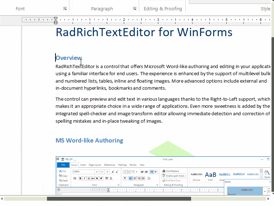
Task: Click the horizontal scrollbar left arrow
Action: coord(2,199)
